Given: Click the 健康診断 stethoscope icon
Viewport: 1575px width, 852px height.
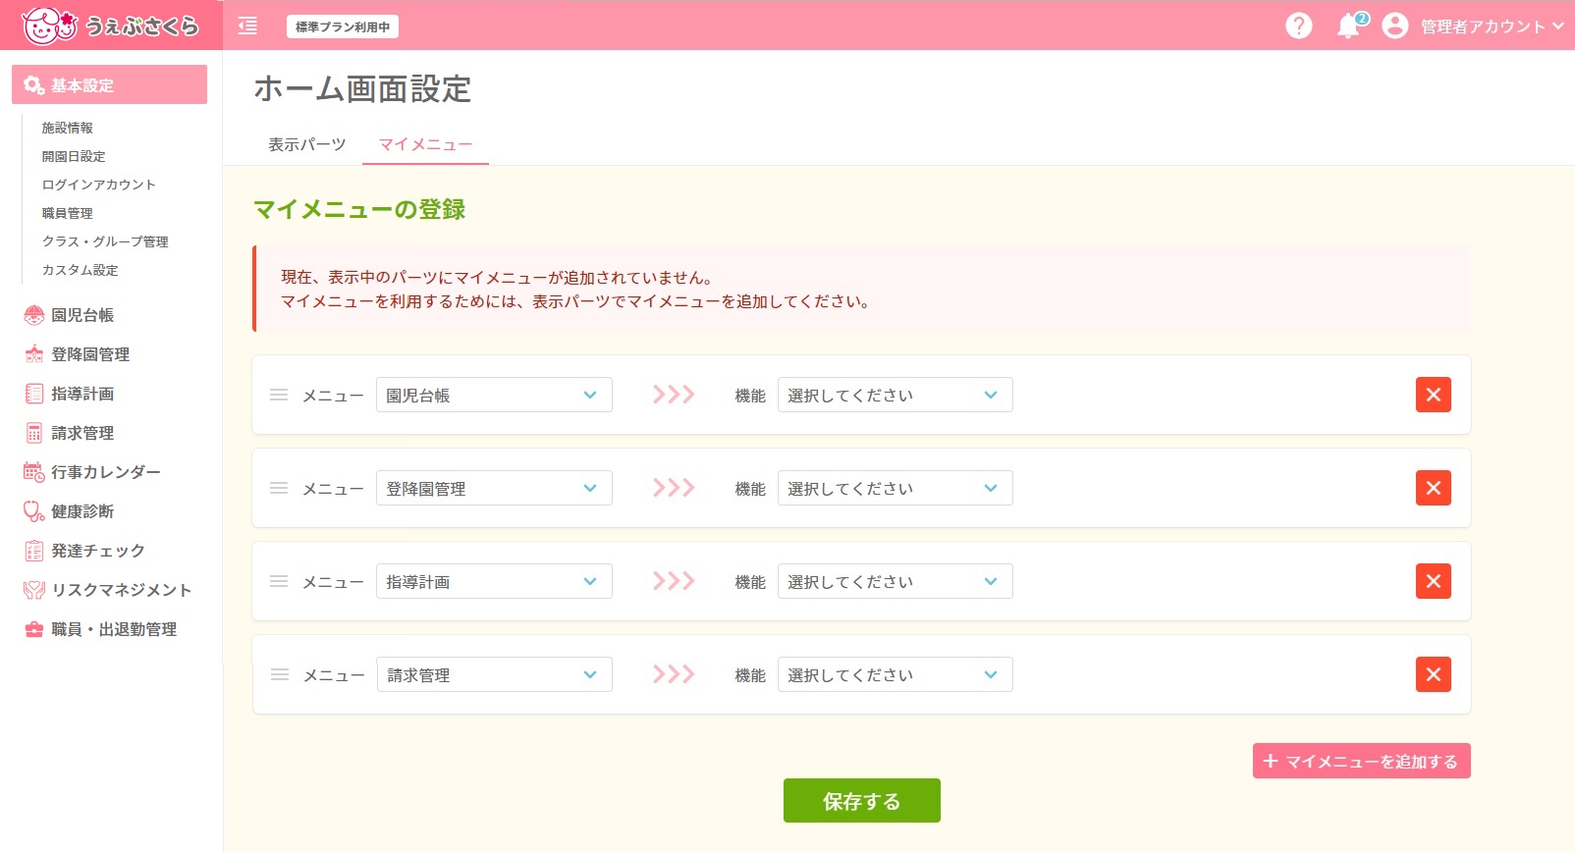Looking at the screenshot, I should pyautogui.click(x=34, y=511).
